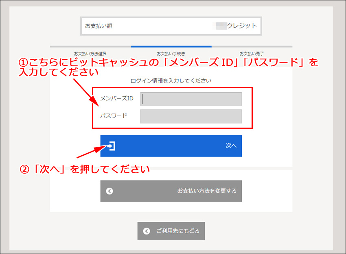The width and height of the screenshot is (346, 254).
Task: Select the お支払い方法選択 step label
Action: coord(90,54)
